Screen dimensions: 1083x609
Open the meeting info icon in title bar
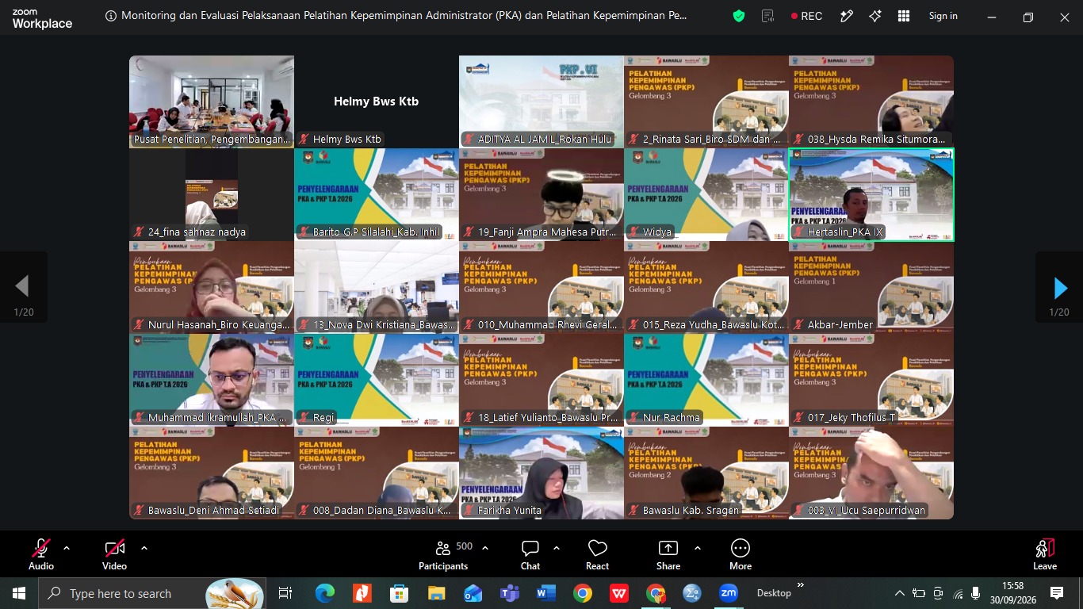(110, 16)
